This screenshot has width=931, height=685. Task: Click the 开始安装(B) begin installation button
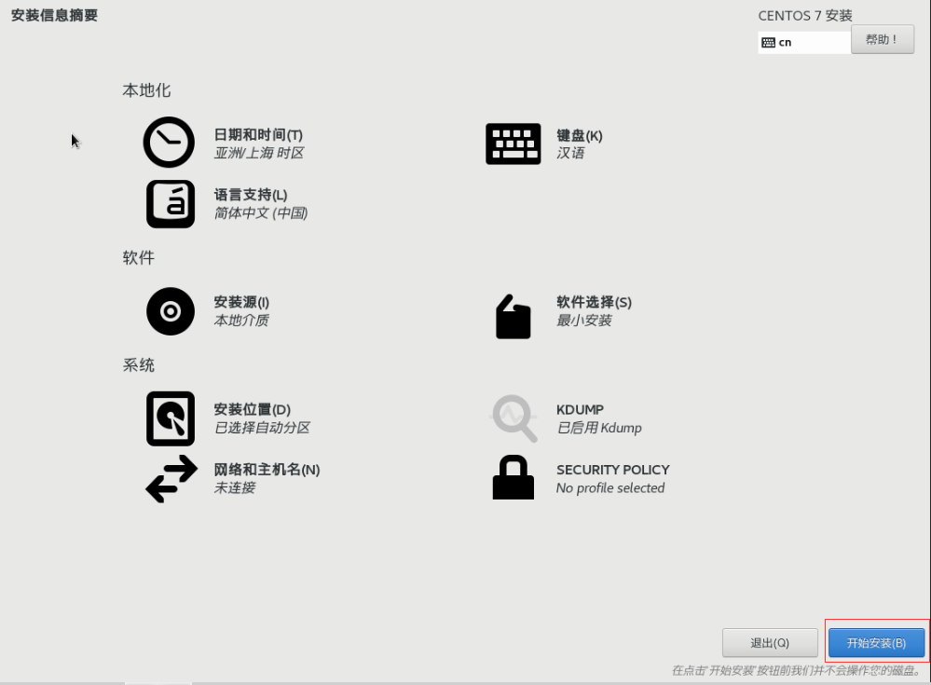coord(876,643)
